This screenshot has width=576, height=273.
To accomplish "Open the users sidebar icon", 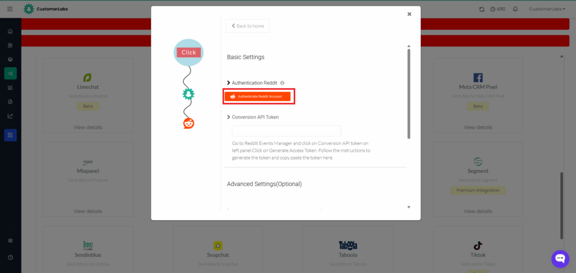I will click(x=10, y=45).
